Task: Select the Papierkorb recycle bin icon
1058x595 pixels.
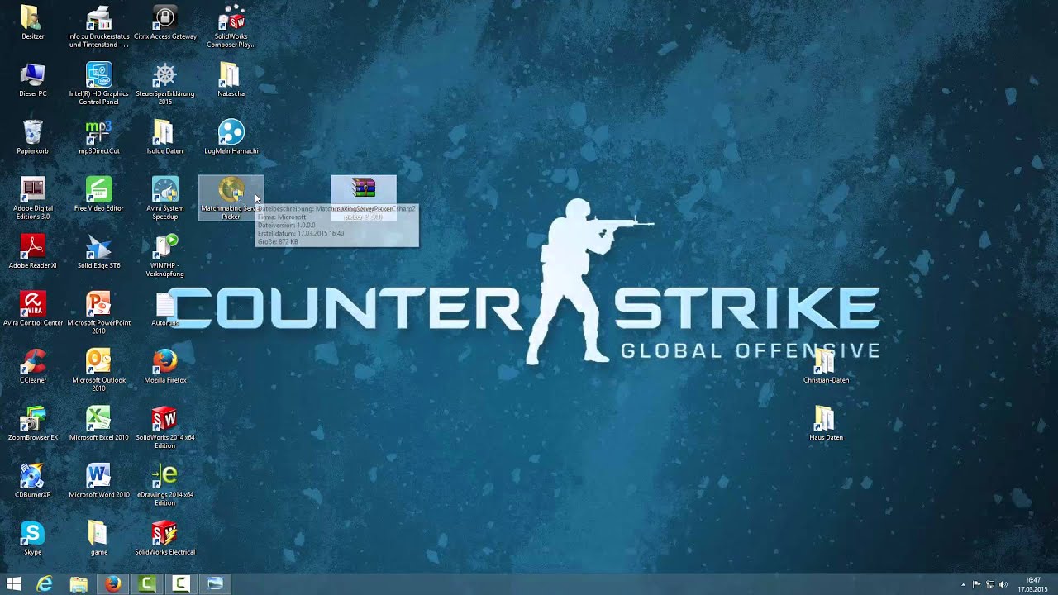Action: (33, 137)
